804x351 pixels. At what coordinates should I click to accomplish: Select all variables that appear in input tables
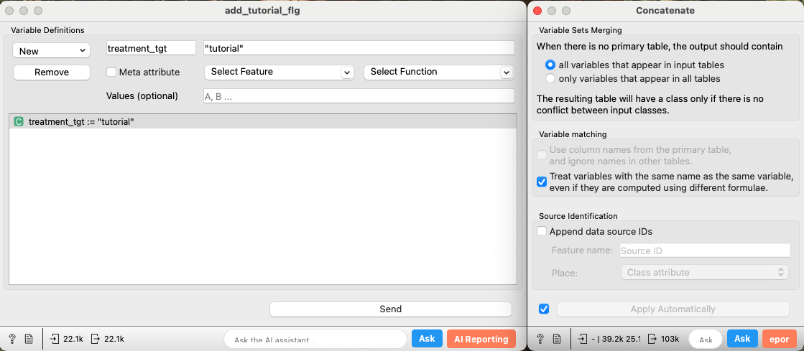click(x=550, y=65)
